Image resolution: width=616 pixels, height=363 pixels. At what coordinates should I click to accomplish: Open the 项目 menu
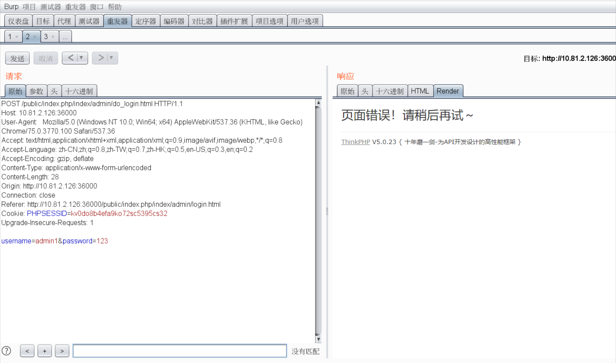pyautogui.click(x=29, y=6)
